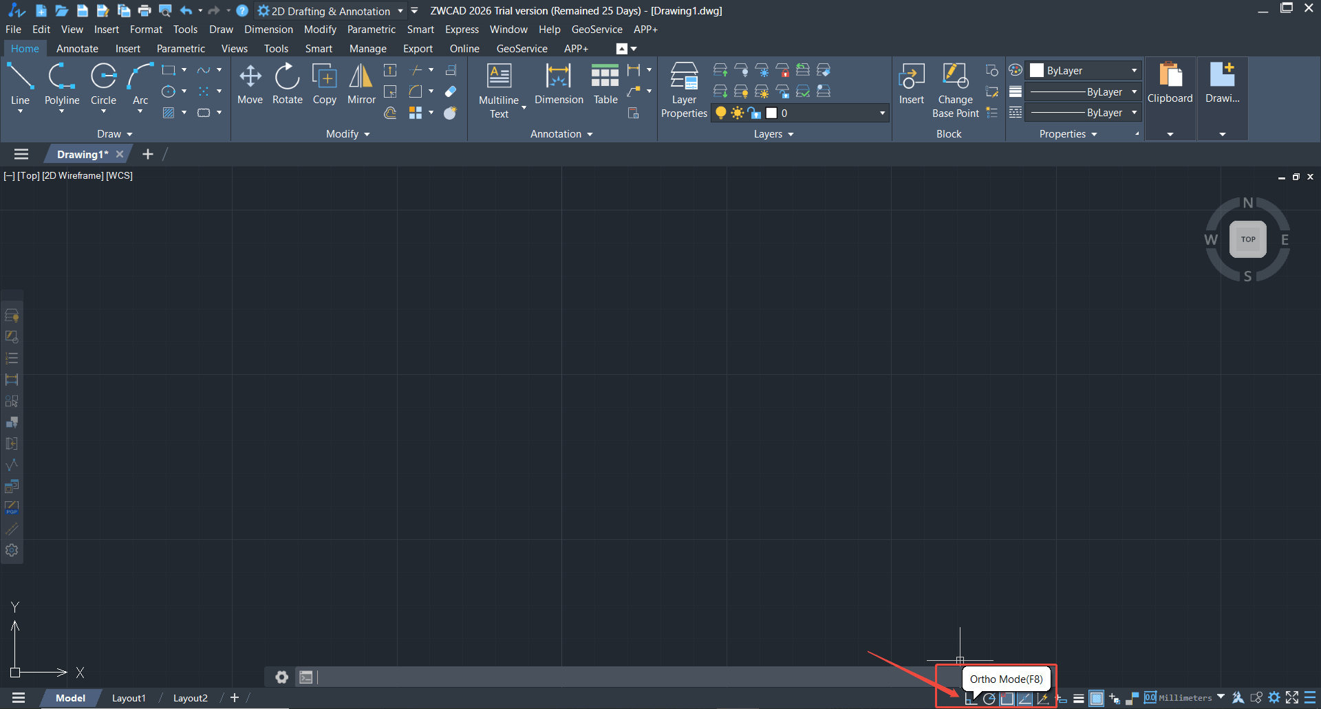This screenshot has width=1321, height=709.
Task: Activate the Move tool
Action: pyautogui.click(x=250, y=84)
